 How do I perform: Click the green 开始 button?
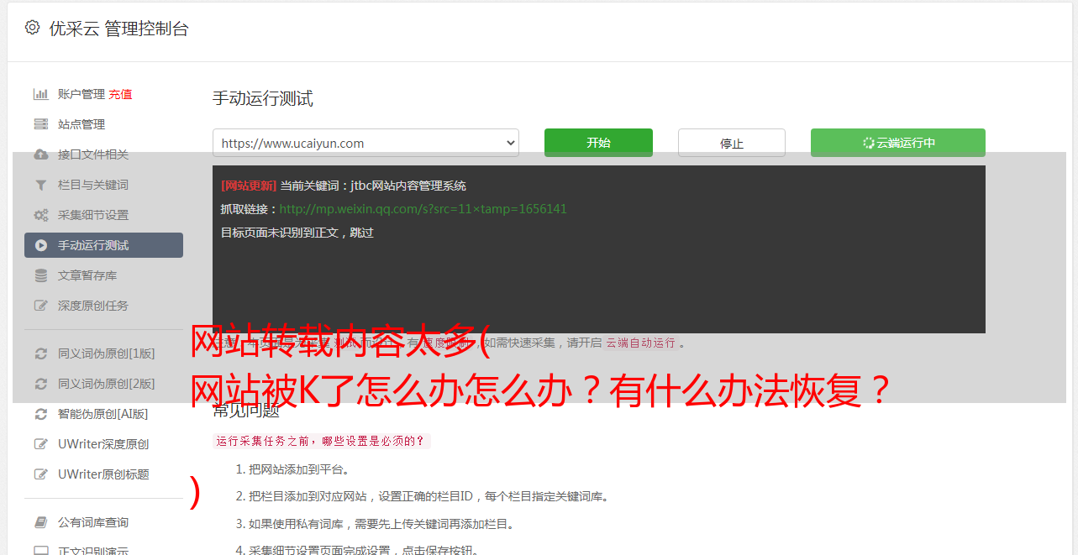pos(598,143)
